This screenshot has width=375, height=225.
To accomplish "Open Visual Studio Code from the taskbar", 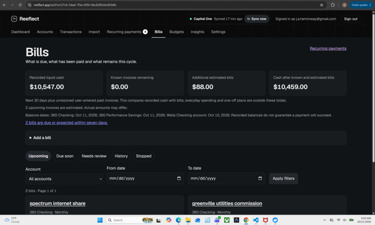I will [255, 220].
